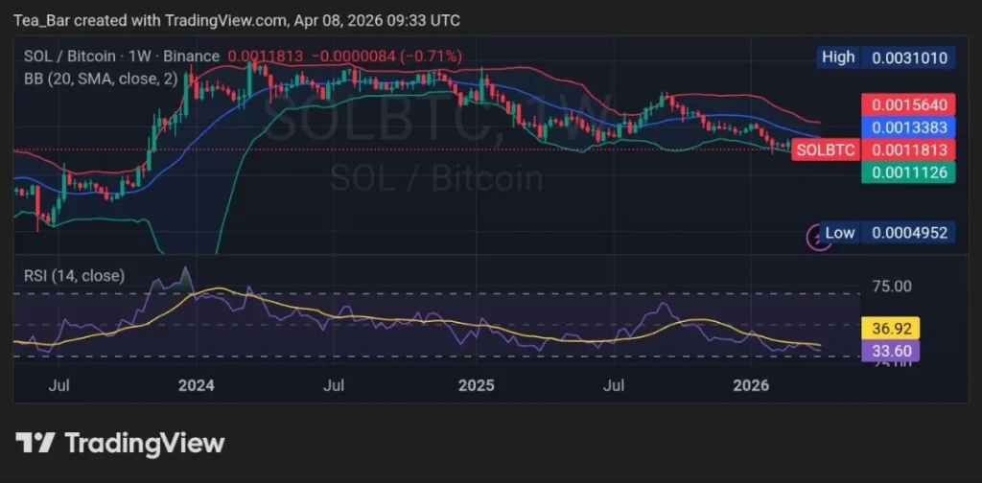Click the lightning bolt icon beside Low

[816, 235]
